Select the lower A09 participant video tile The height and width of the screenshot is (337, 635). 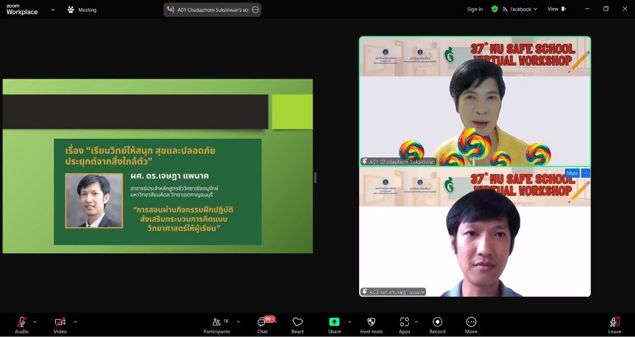(474, 232)
